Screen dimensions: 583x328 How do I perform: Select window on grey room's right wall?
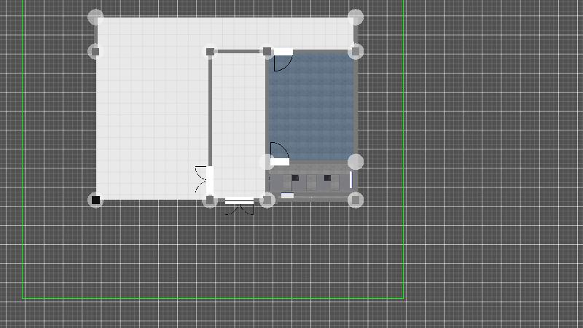click(351, 179)
